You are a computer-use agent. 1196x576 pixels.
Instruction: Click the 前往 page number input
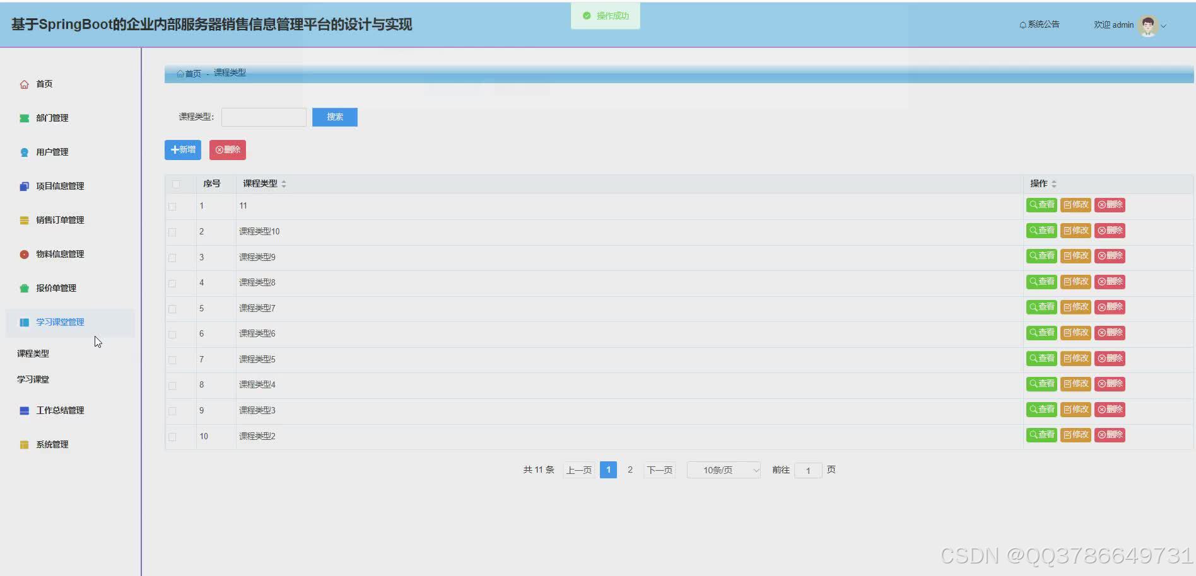coord(808,471)
